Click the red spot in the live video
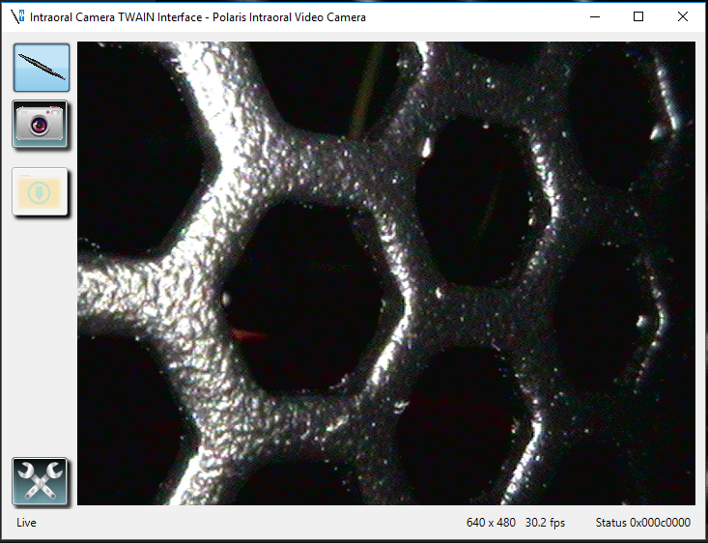The height and width of the screenshot is (543, 708). 249,334
